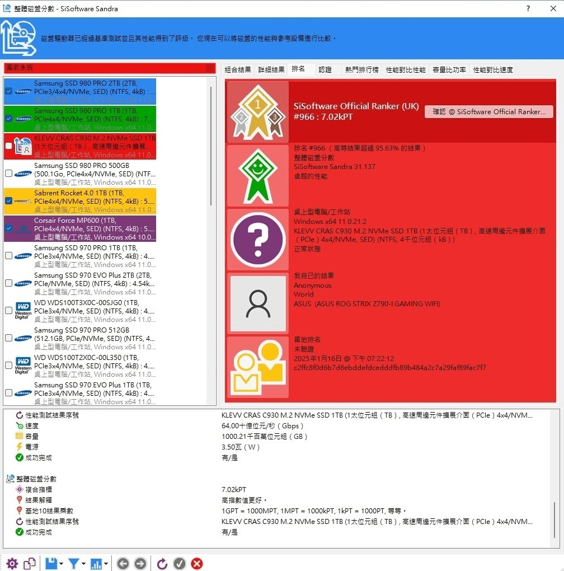This screenshot has height=571, width=564.
Task: Click the 1000.21 GB capacity value
Action: tap(264, 436)
